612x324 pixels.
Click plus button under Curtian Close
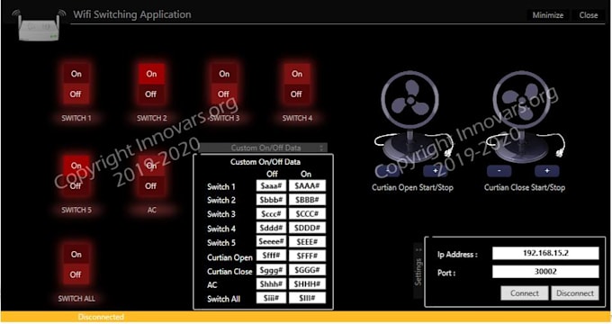coord(547,171)
